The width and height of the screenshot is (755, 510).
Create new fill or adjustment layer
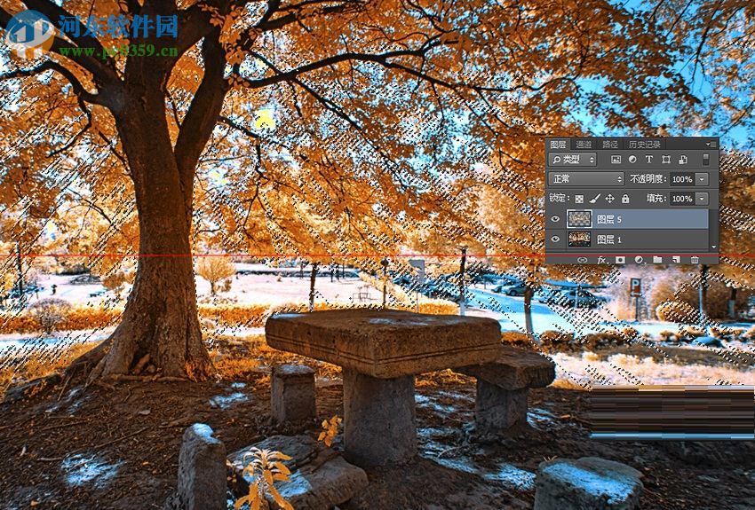pyautogui.click(x=639, y=260)
